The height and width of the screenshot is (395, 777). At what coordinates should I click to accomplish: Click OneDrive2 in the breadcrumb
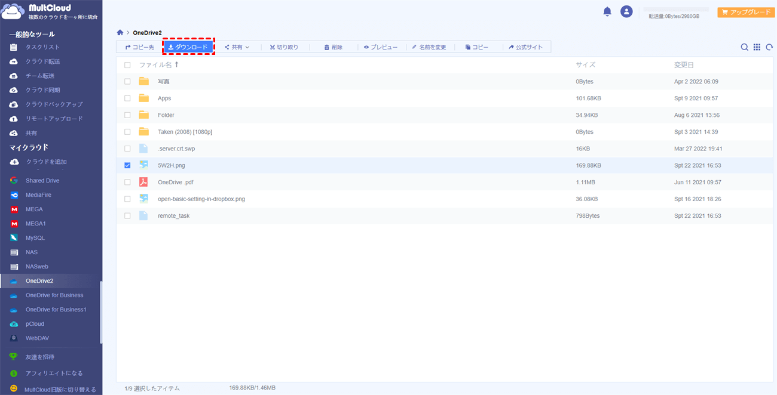[x=147, y=33]
